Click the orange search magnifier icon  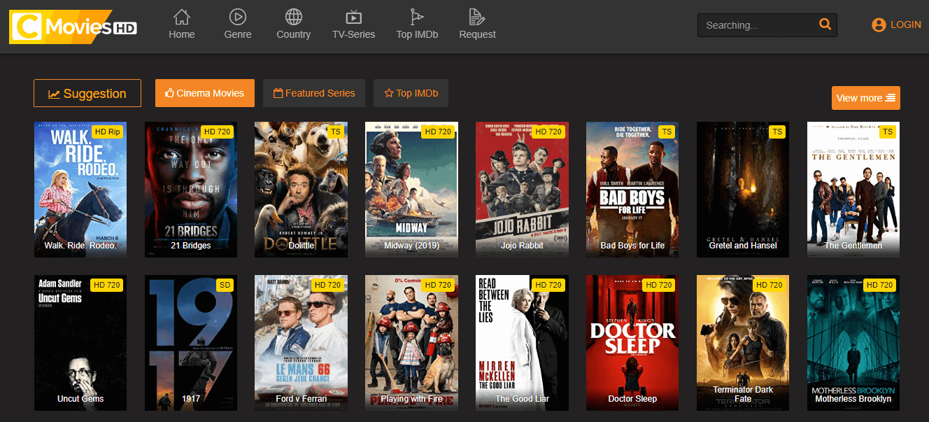825,24
